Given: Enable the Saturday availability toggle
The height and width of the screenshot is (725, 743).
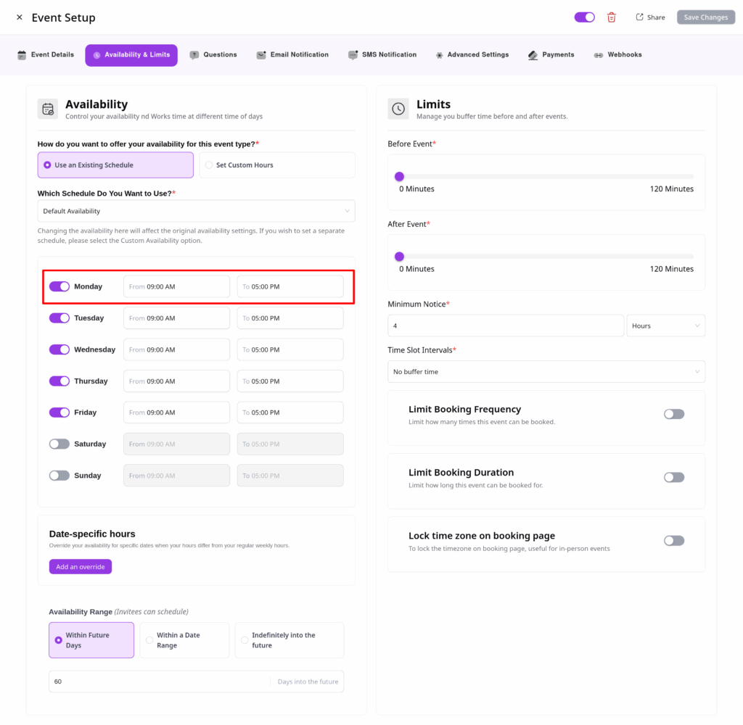Looking at the screenshot, I should (x=59, y=444).
